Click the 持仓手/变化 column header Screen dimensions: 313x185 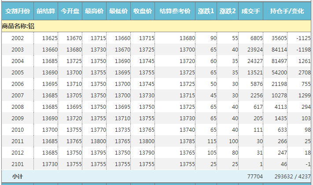288,11
